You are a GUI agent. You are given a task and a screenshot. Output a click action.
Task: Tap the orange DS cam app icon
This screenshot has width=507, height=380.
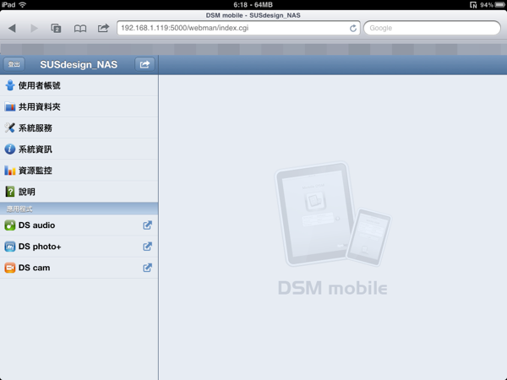tap(10, 268)
